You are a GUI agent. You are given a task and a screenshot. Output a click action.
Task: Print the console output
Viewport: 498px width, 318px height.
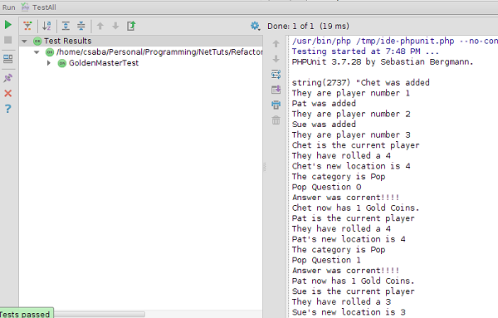coord(276,105)
